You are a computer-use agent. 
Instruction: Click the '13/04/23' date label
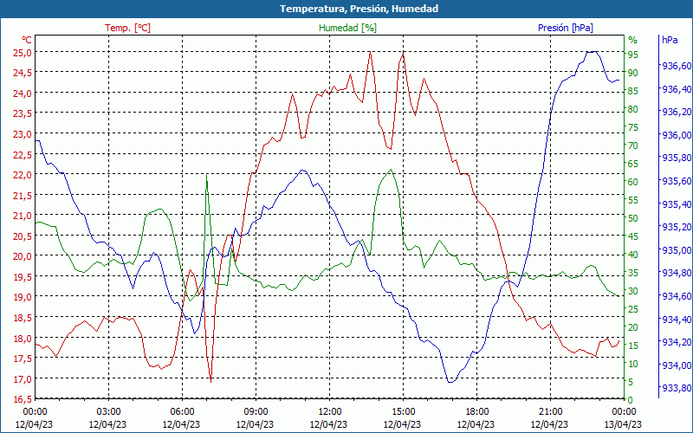[623, 424]
